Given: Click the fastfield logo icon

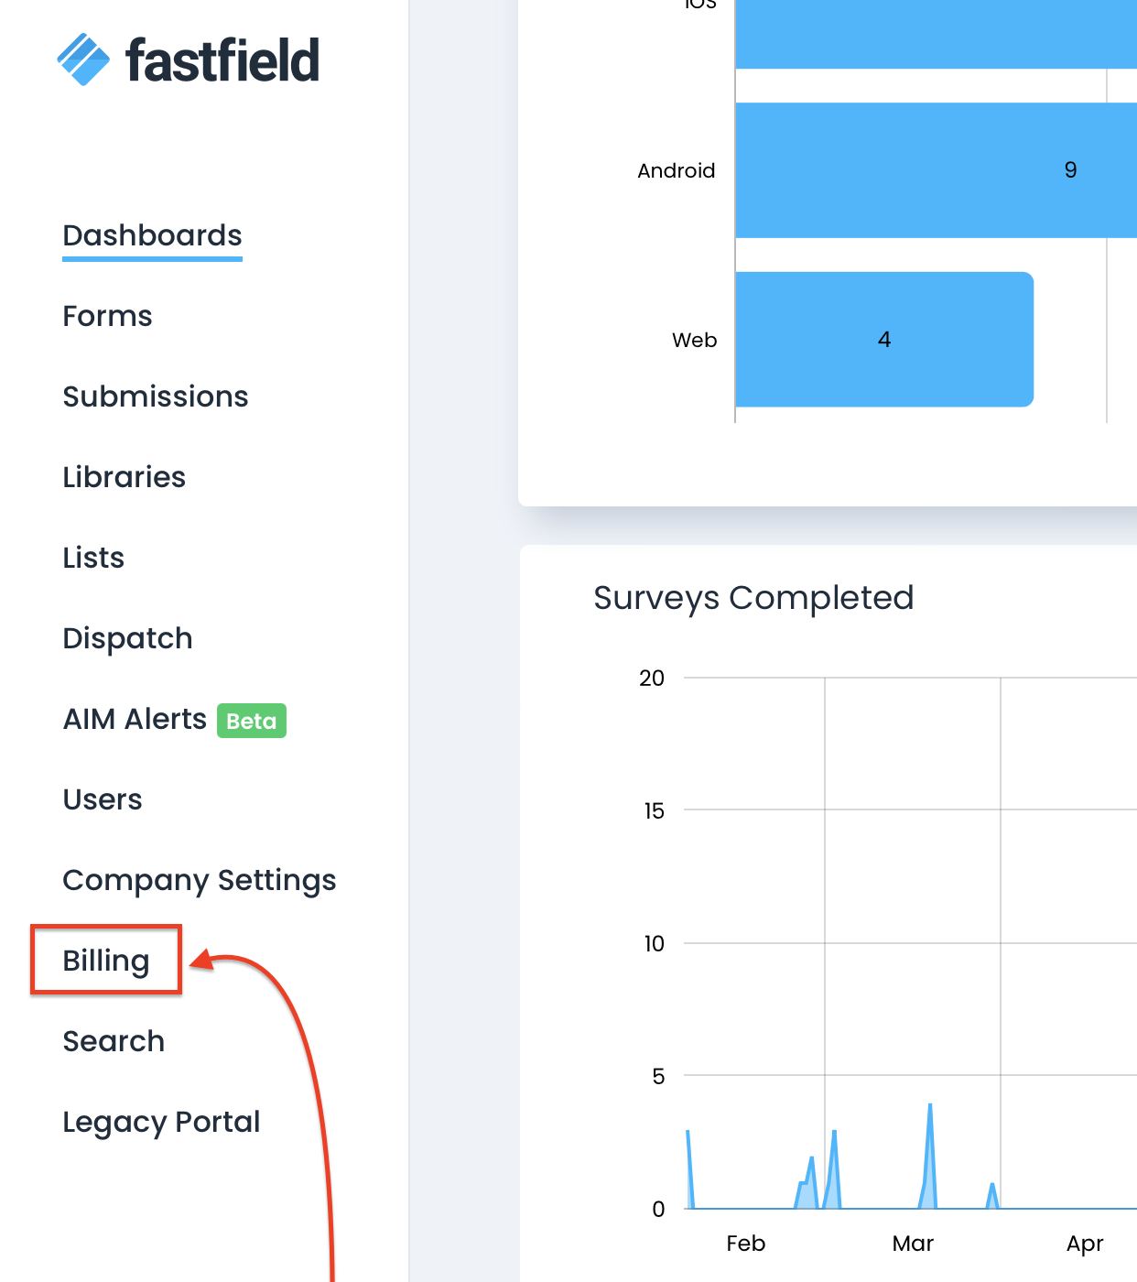Looking at the screenshot, I should 83,60.
